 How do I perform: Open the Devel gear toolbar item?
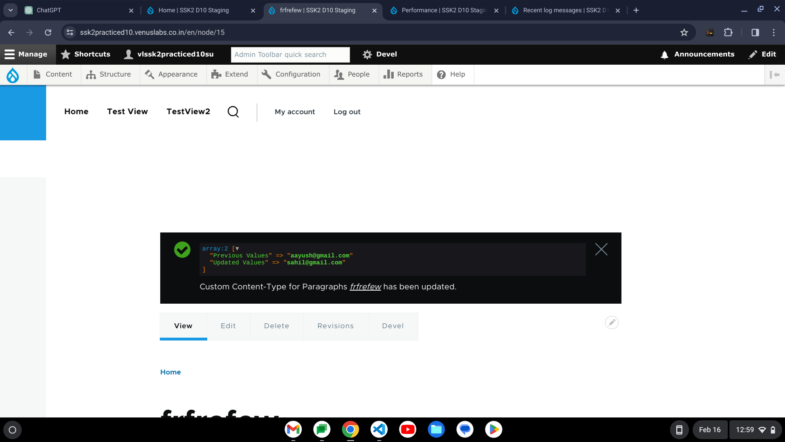(380, 54)
